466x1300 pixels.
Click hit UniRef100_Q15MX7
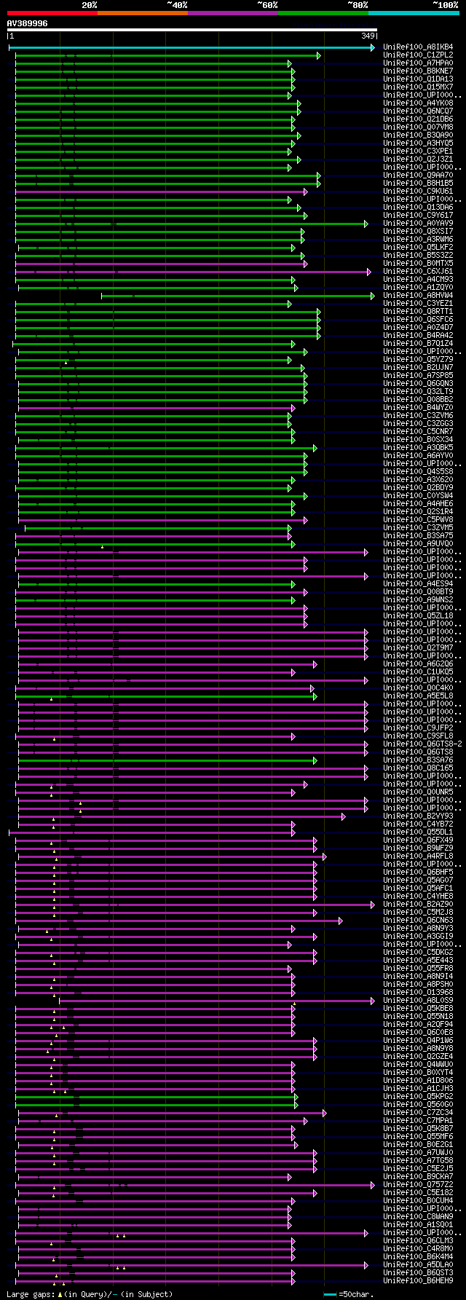coord(419,87)
